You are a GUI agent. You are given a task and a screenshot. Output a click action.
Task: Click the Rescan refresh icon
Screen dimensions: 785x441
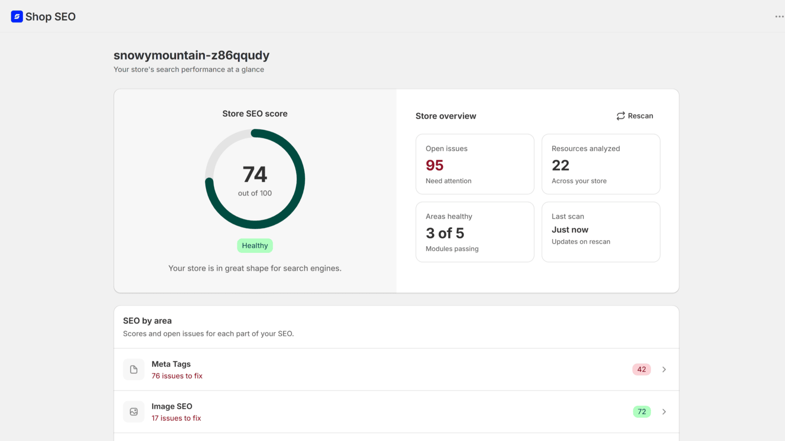pos(621,116)
